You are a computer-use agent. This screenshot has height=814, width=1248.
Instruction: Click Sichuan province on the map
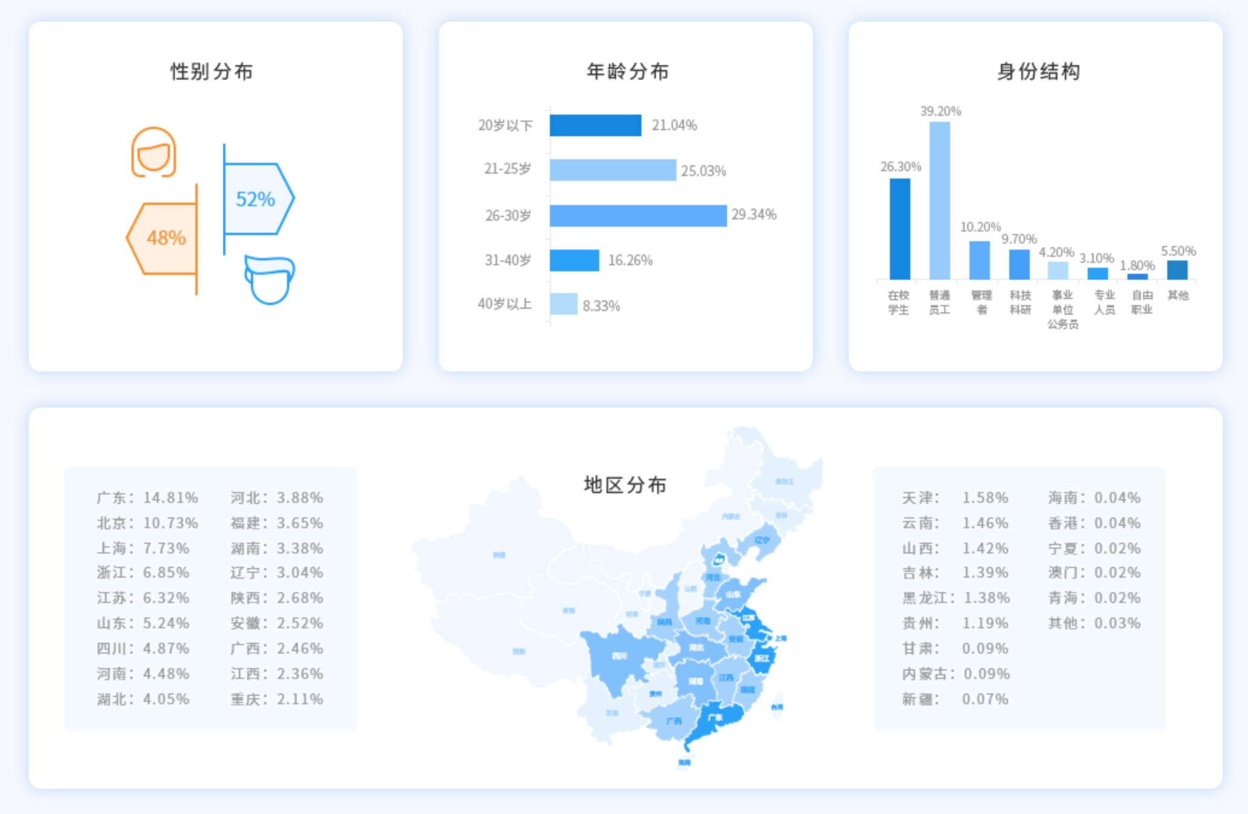[619, 656]
